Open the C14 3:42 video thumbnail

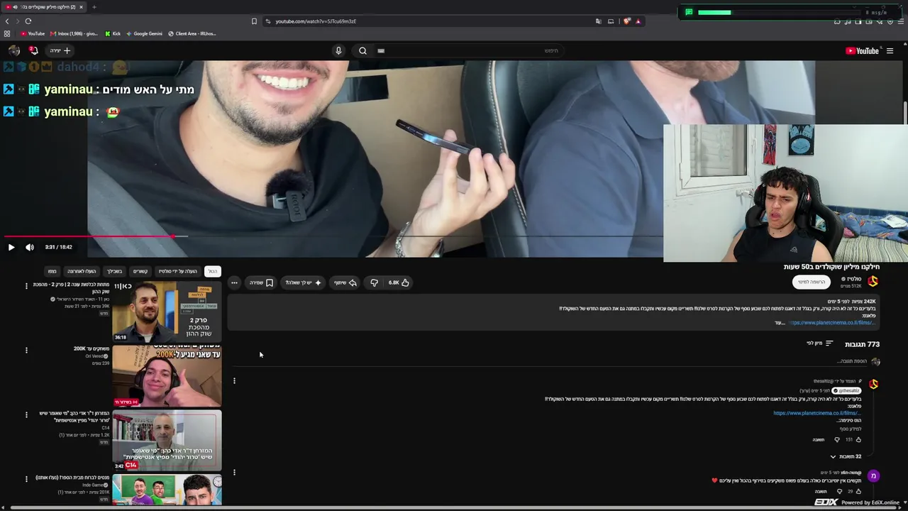[167, 440]
